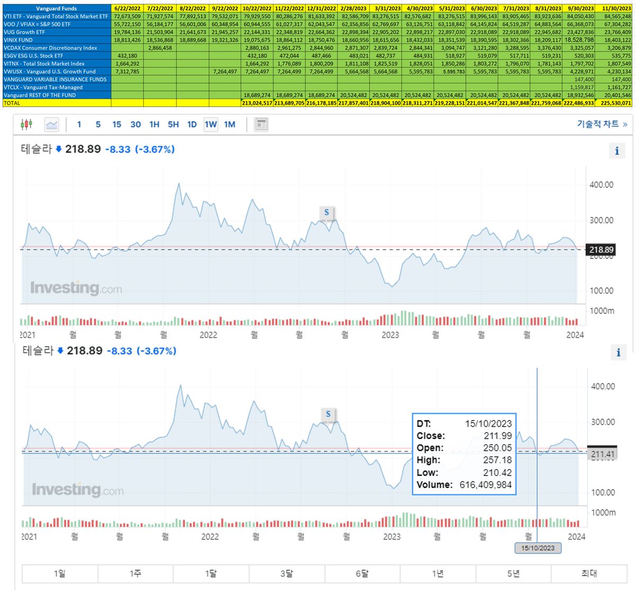Select the 1W weekly interval

pyautogui.click(x=211, y=124)
